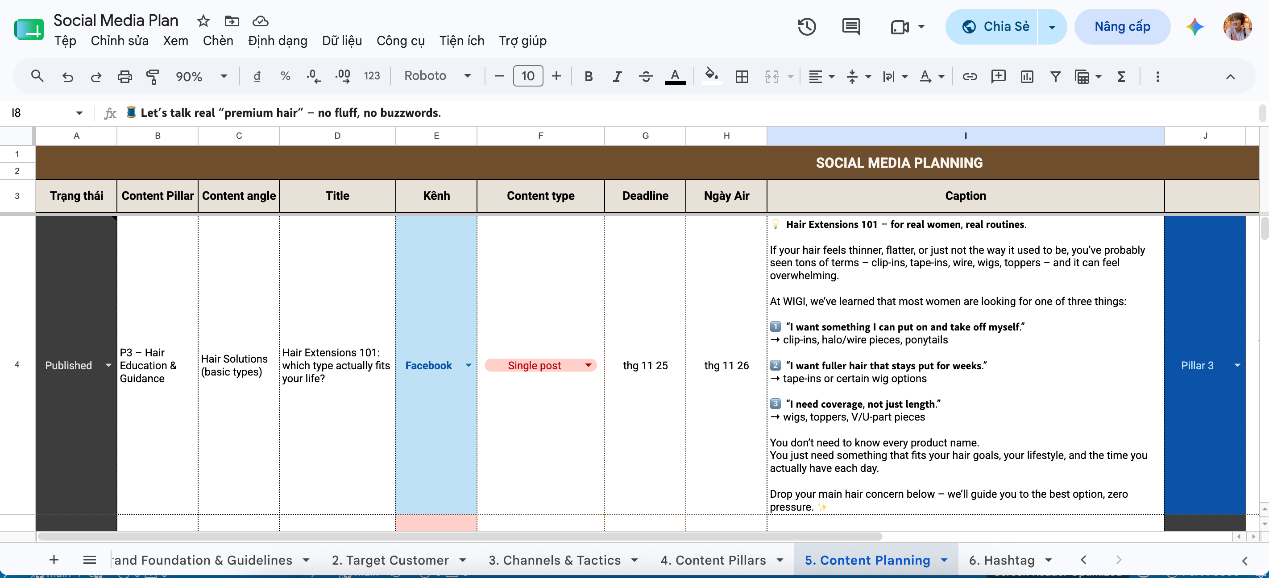Check cloud save status icon

[260, 21]
